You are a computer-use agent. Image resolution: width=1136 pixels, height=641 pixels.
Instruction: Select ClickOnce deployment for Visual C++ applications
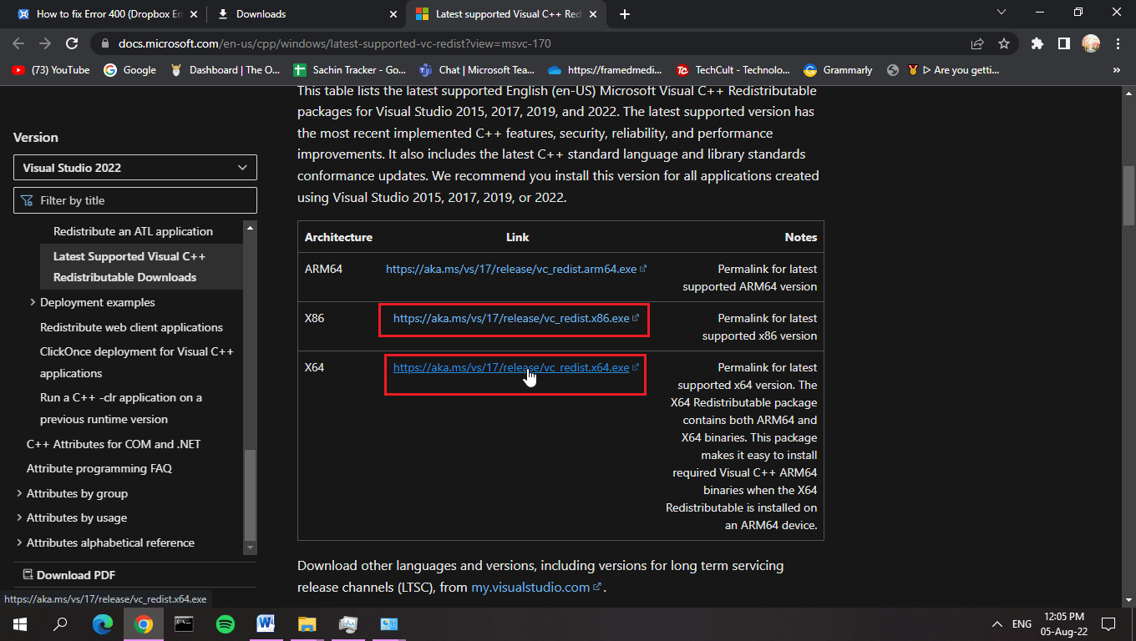click(137, 362)
